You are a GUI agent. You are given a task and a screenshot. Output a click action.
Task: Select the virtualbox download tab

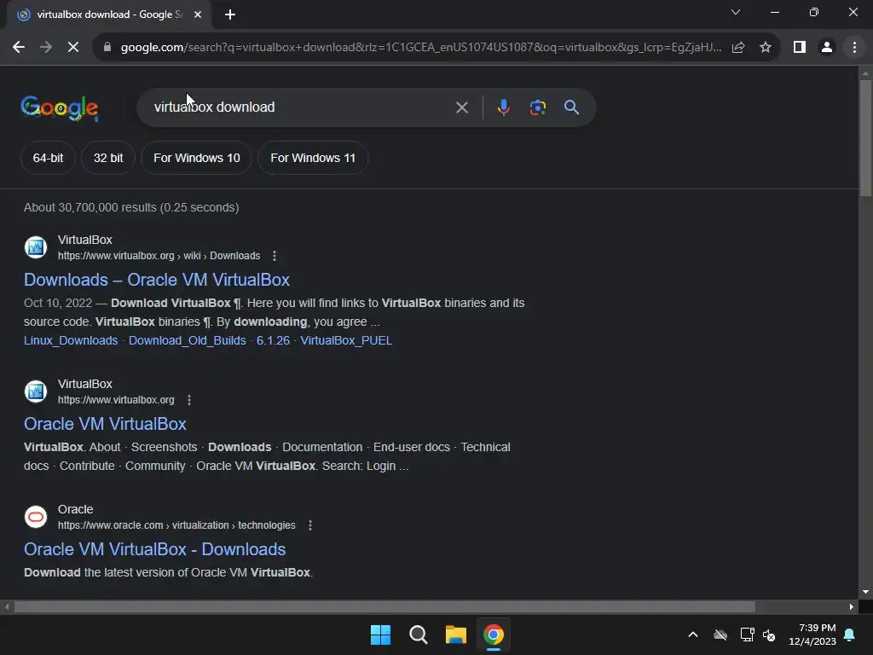(x=109, y=15)
